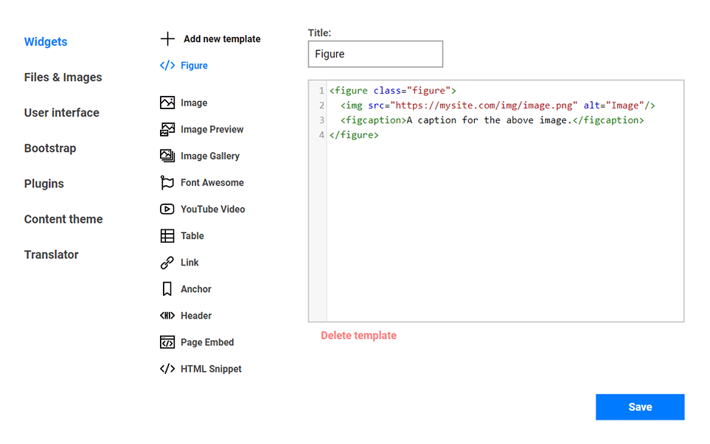Click the closing </figure> tag
Screen dimensions: 710x444
(x=354, y=135)
